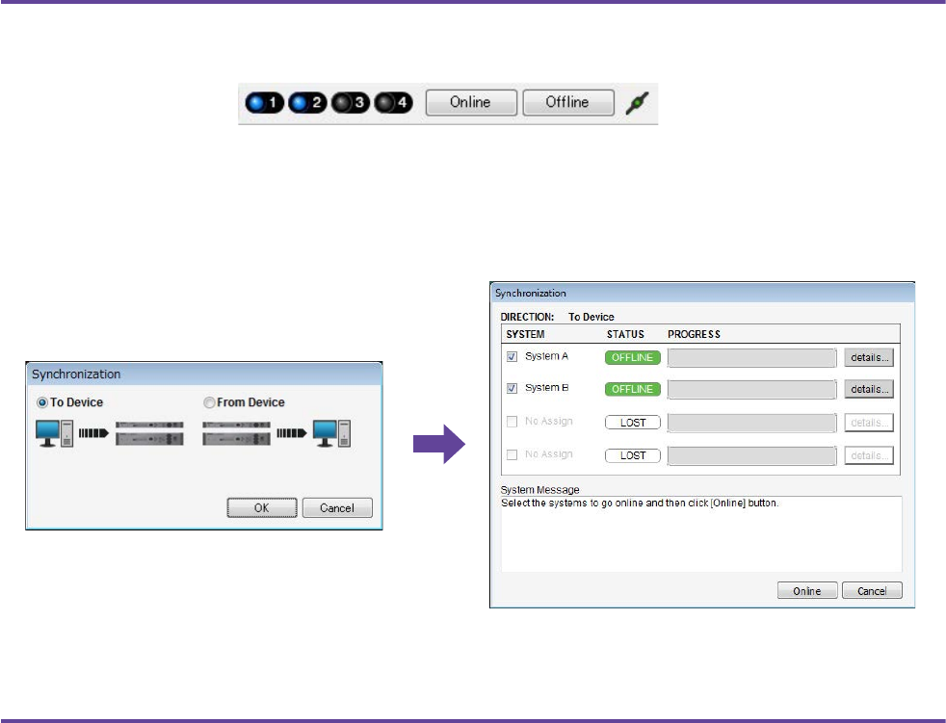Click the first No Assign progress bar
946x723 pixels.
751,423
